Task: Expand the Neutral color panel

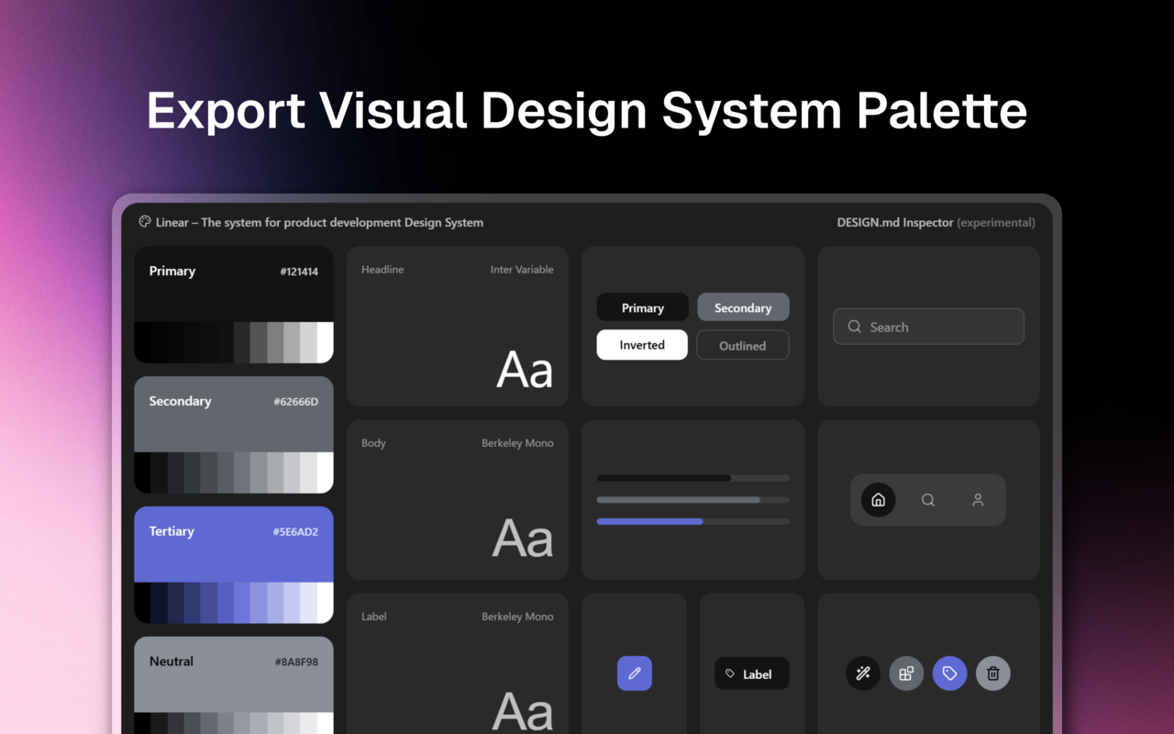Action: (x=234, y=661)
